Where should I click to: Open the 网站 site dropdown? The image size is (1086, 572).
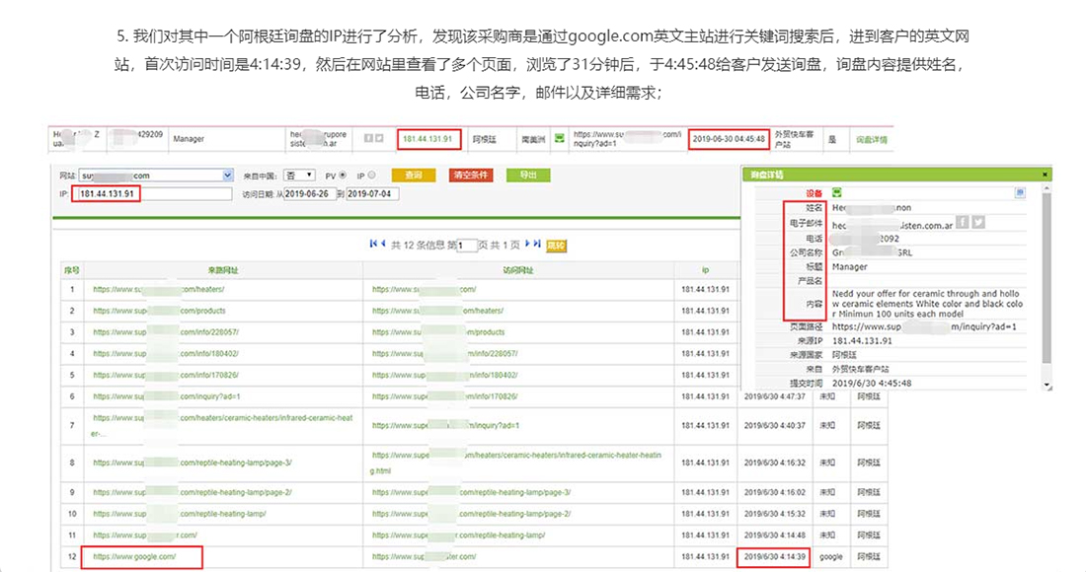click(228, 176)
